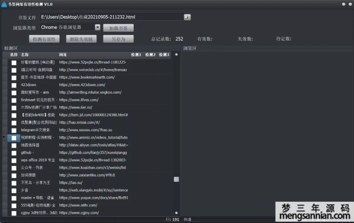Tick checkbox for master 导航 语雀 row
The height and width of the screenshot is (223, 354).
(14, 198)
